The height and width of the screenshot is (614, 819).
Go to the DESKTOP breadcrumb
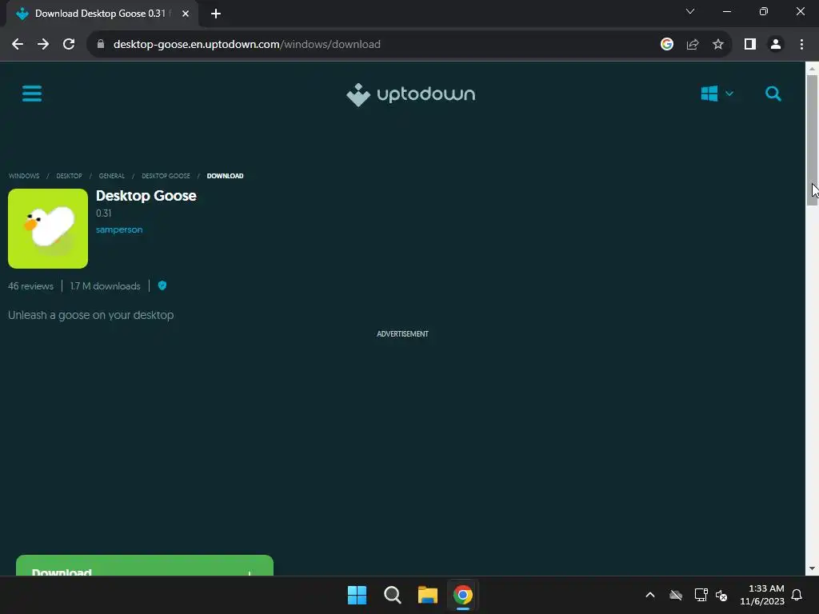[69, 176]
